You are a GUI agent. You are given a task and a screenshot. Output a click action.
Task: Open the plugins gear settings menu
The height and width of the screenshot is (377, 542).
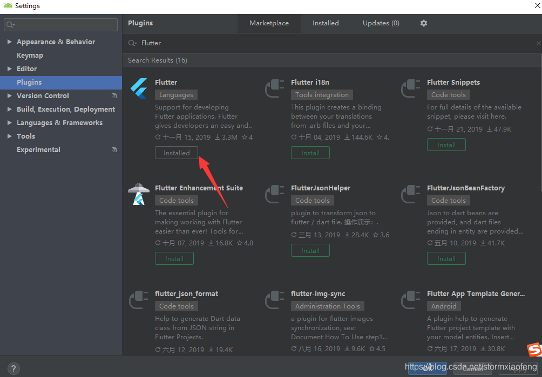[424, 23]
